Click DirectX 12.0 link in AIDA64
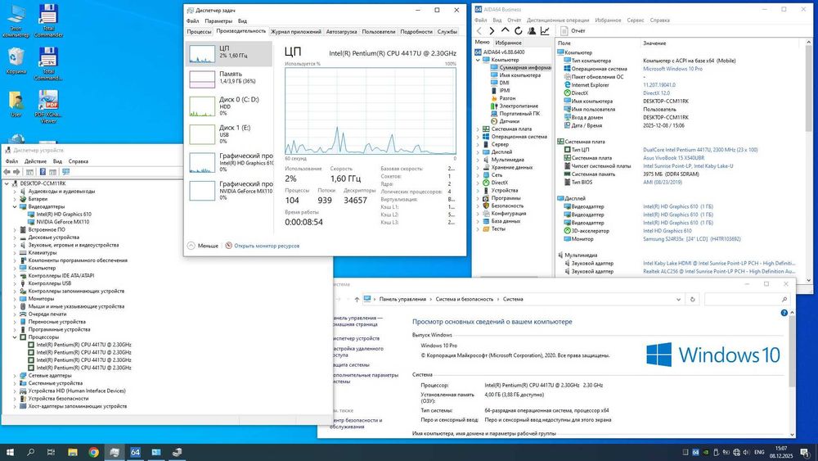 pyautogui.click(x=656, y=93)
